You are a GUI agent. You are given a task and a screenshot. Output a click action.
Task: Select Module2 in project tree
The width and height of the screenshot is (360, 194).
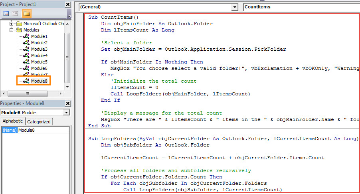pyautogui.click(x=39, y=43)
